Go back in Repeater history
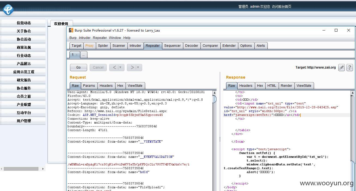Image resolution: width=356 pixels, height=191 pixels. (114, 67)
